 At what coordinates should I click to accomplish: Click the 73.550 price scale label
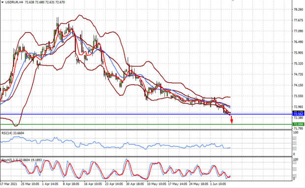[x=298, y=96]
